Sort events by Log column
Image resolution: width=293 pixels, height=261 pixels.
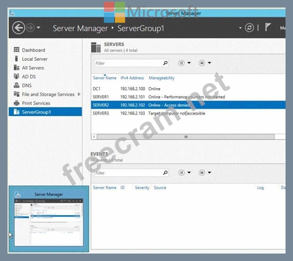pos(260,187)
